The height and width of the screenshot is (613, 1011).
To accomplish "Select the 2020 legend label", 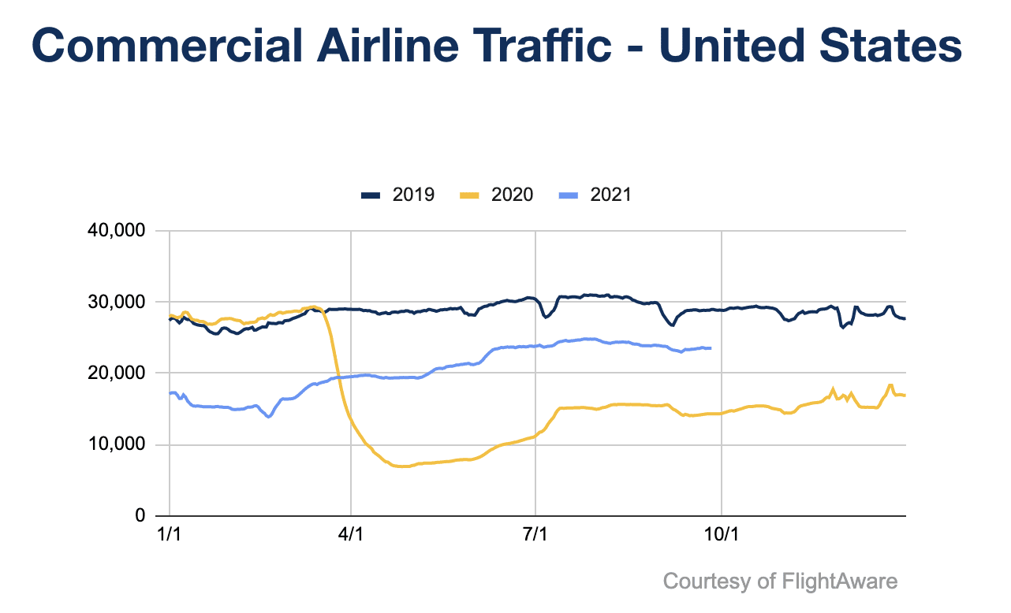I will pyautogui.click(x=512, y=195).
